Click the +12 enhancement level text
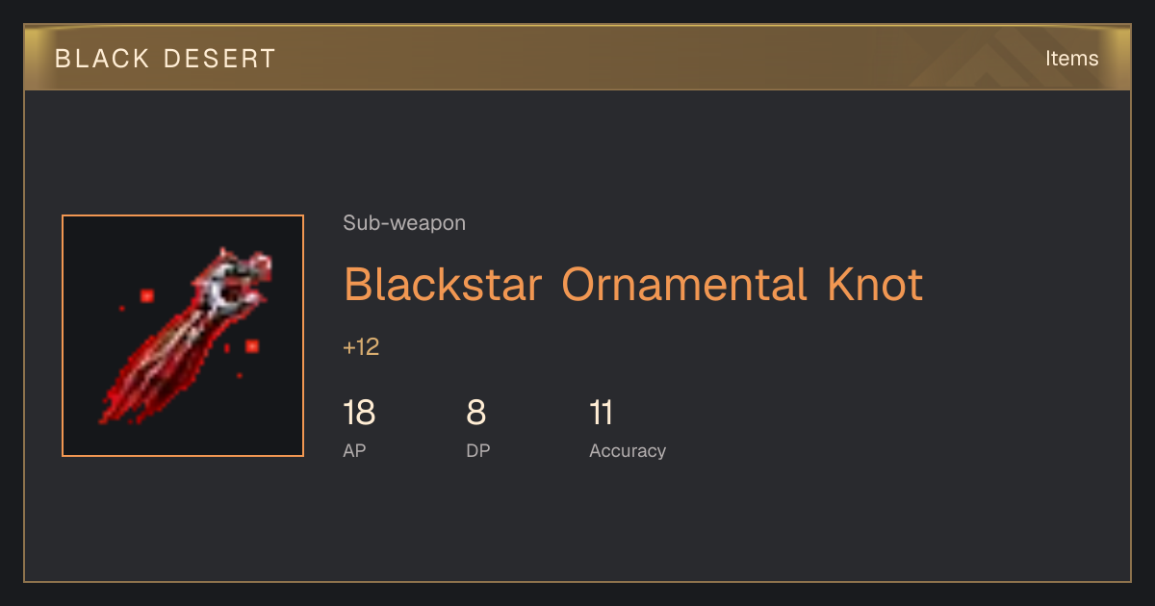 [x=361, y=347]
